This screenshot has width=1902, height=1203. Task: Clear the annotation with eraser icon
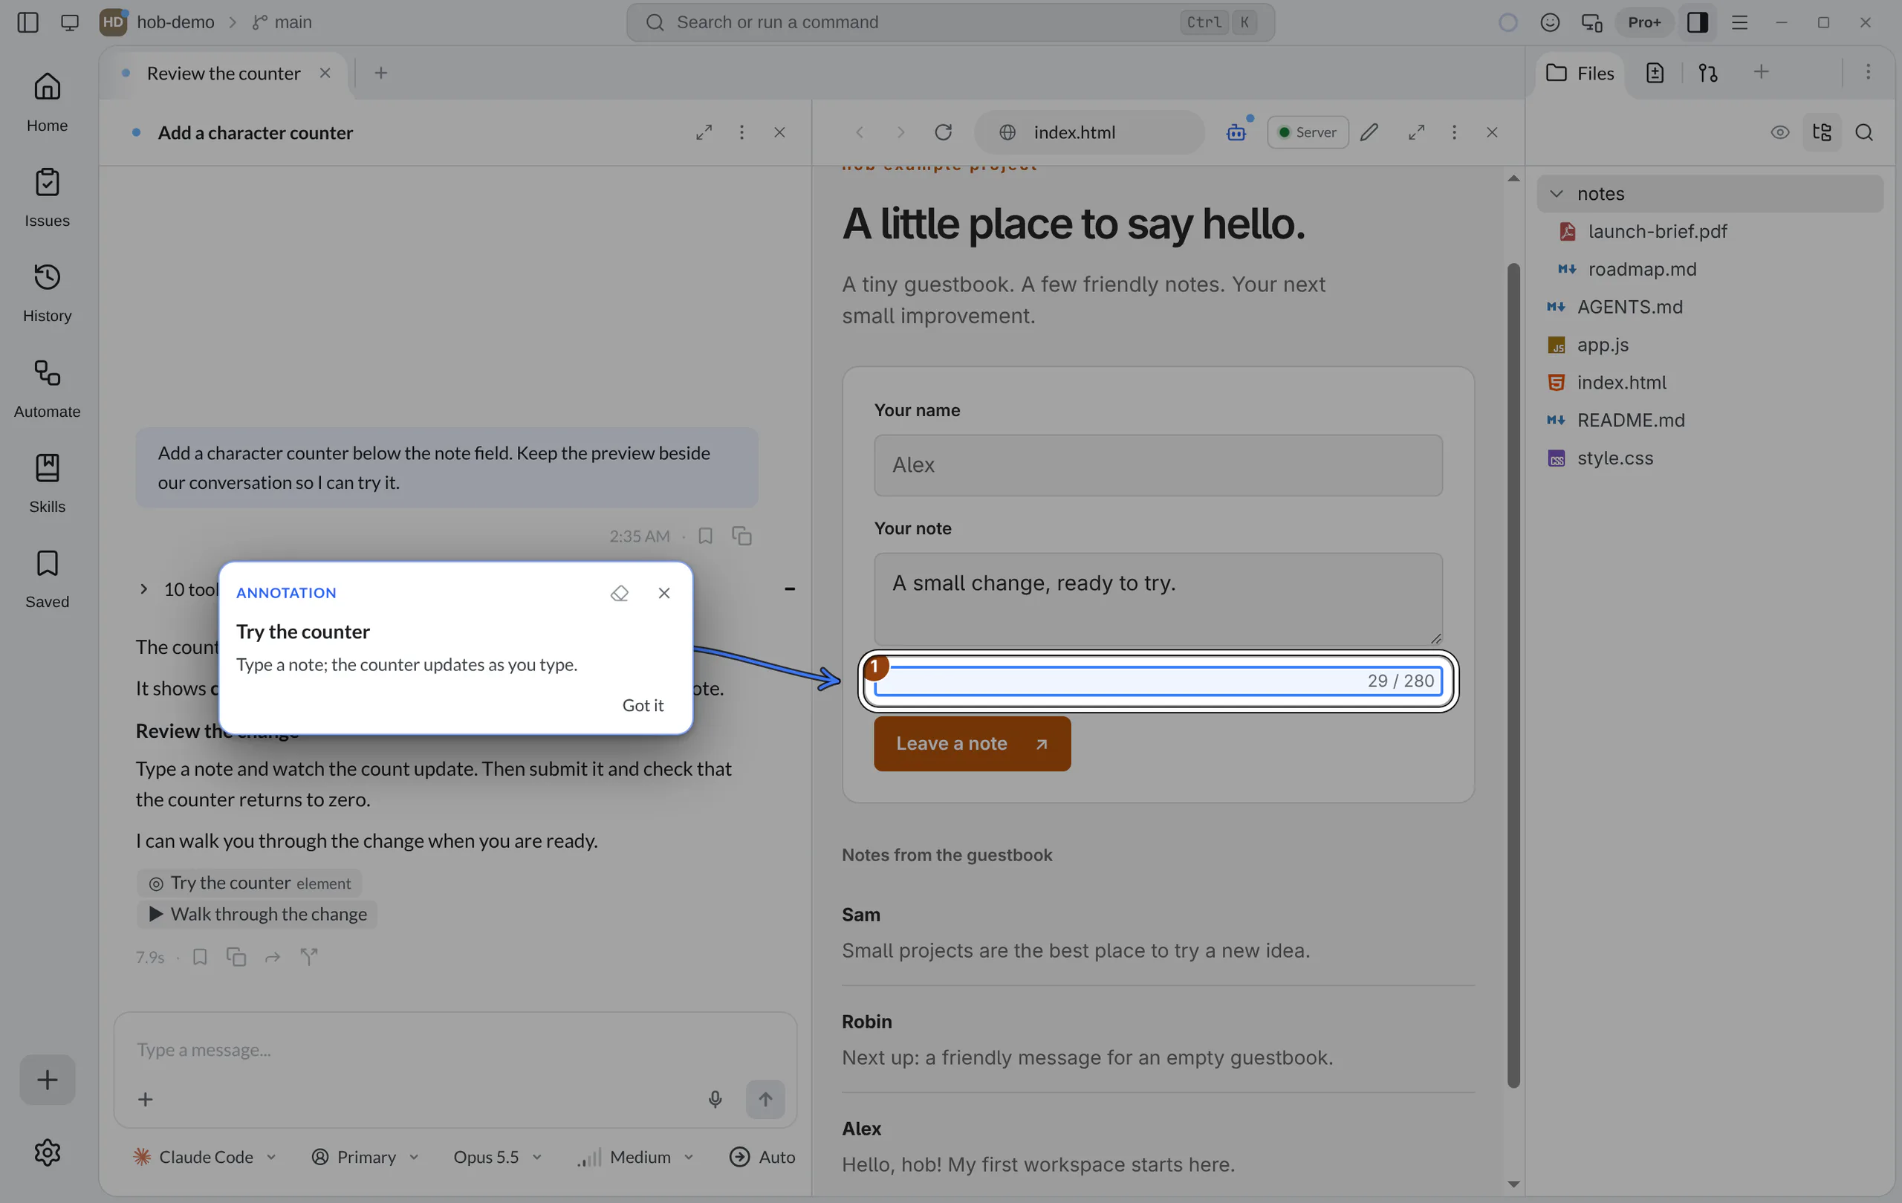(619, 593)
